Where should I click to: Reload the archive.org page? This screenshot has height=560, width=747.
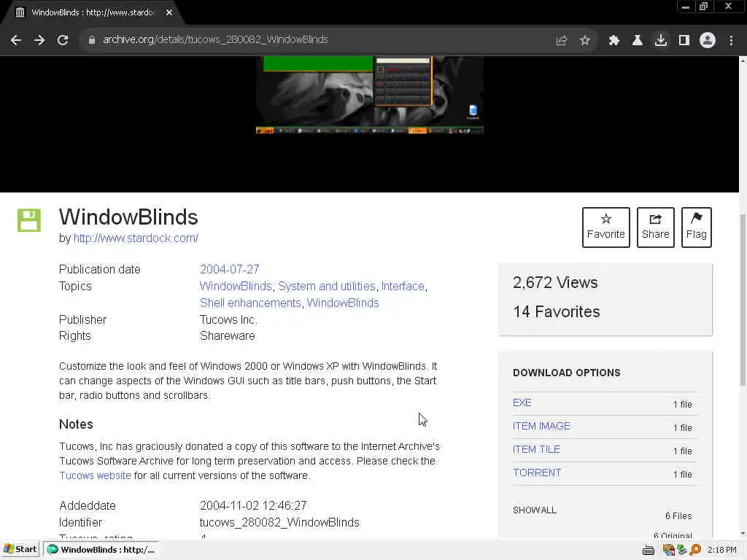tap(63, 40)
